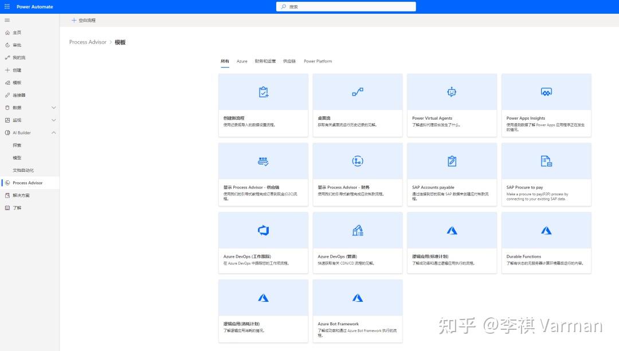Click the Power Apps Insights template icon
This screenshot has width=619, height=351.
tap(546, 91)
